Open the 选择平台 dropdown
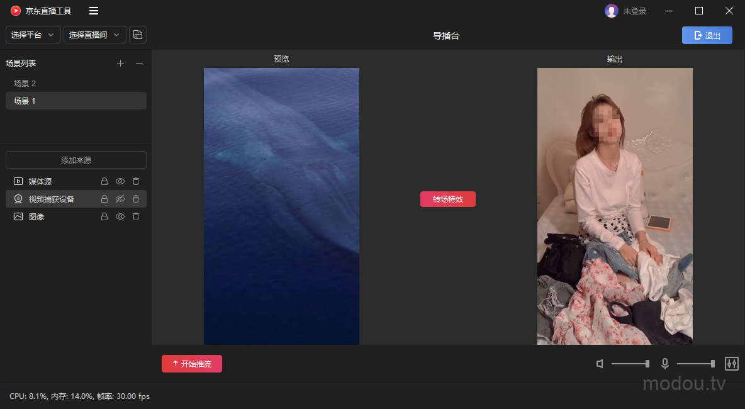This screenshot has height=409, width=745. (33, 35)
